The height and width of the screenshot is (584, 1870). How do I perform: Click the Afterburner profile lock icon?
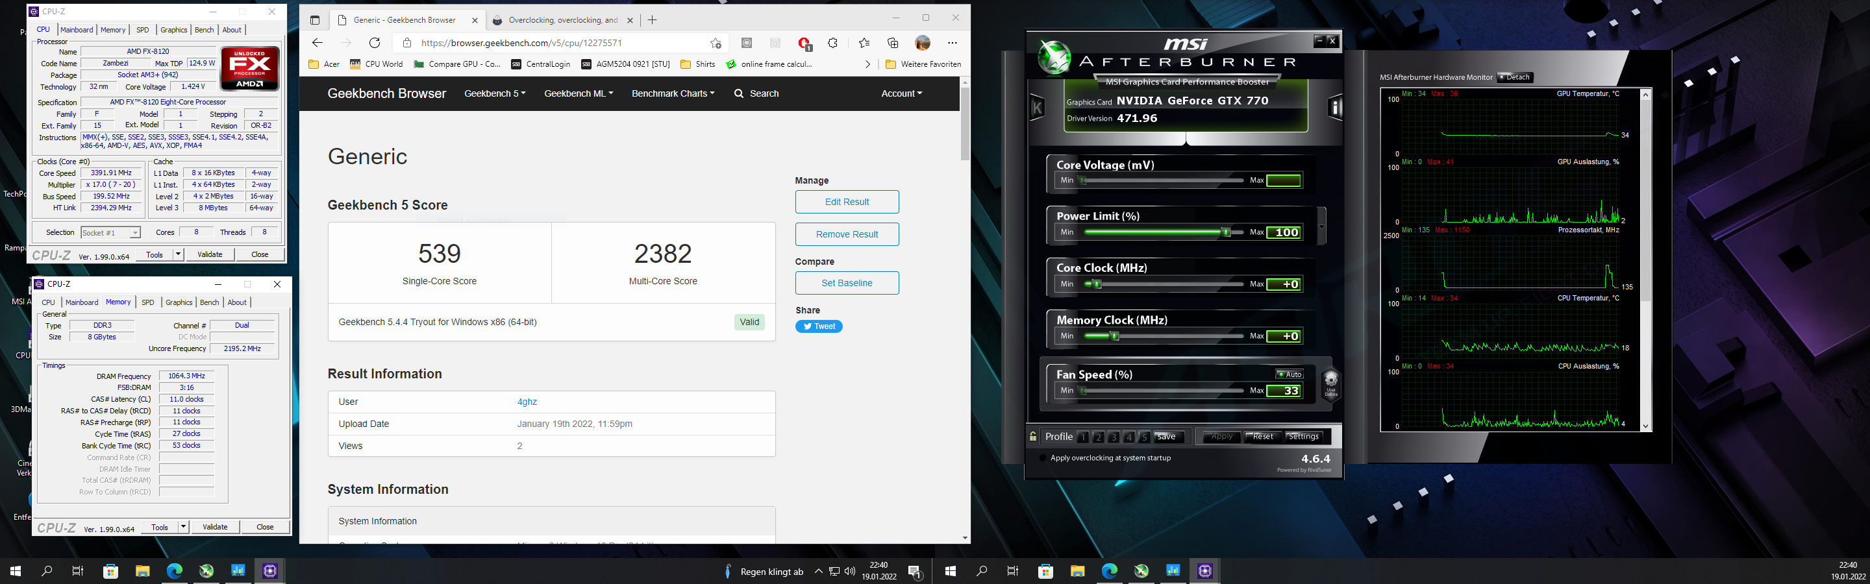pos(1033,437)
